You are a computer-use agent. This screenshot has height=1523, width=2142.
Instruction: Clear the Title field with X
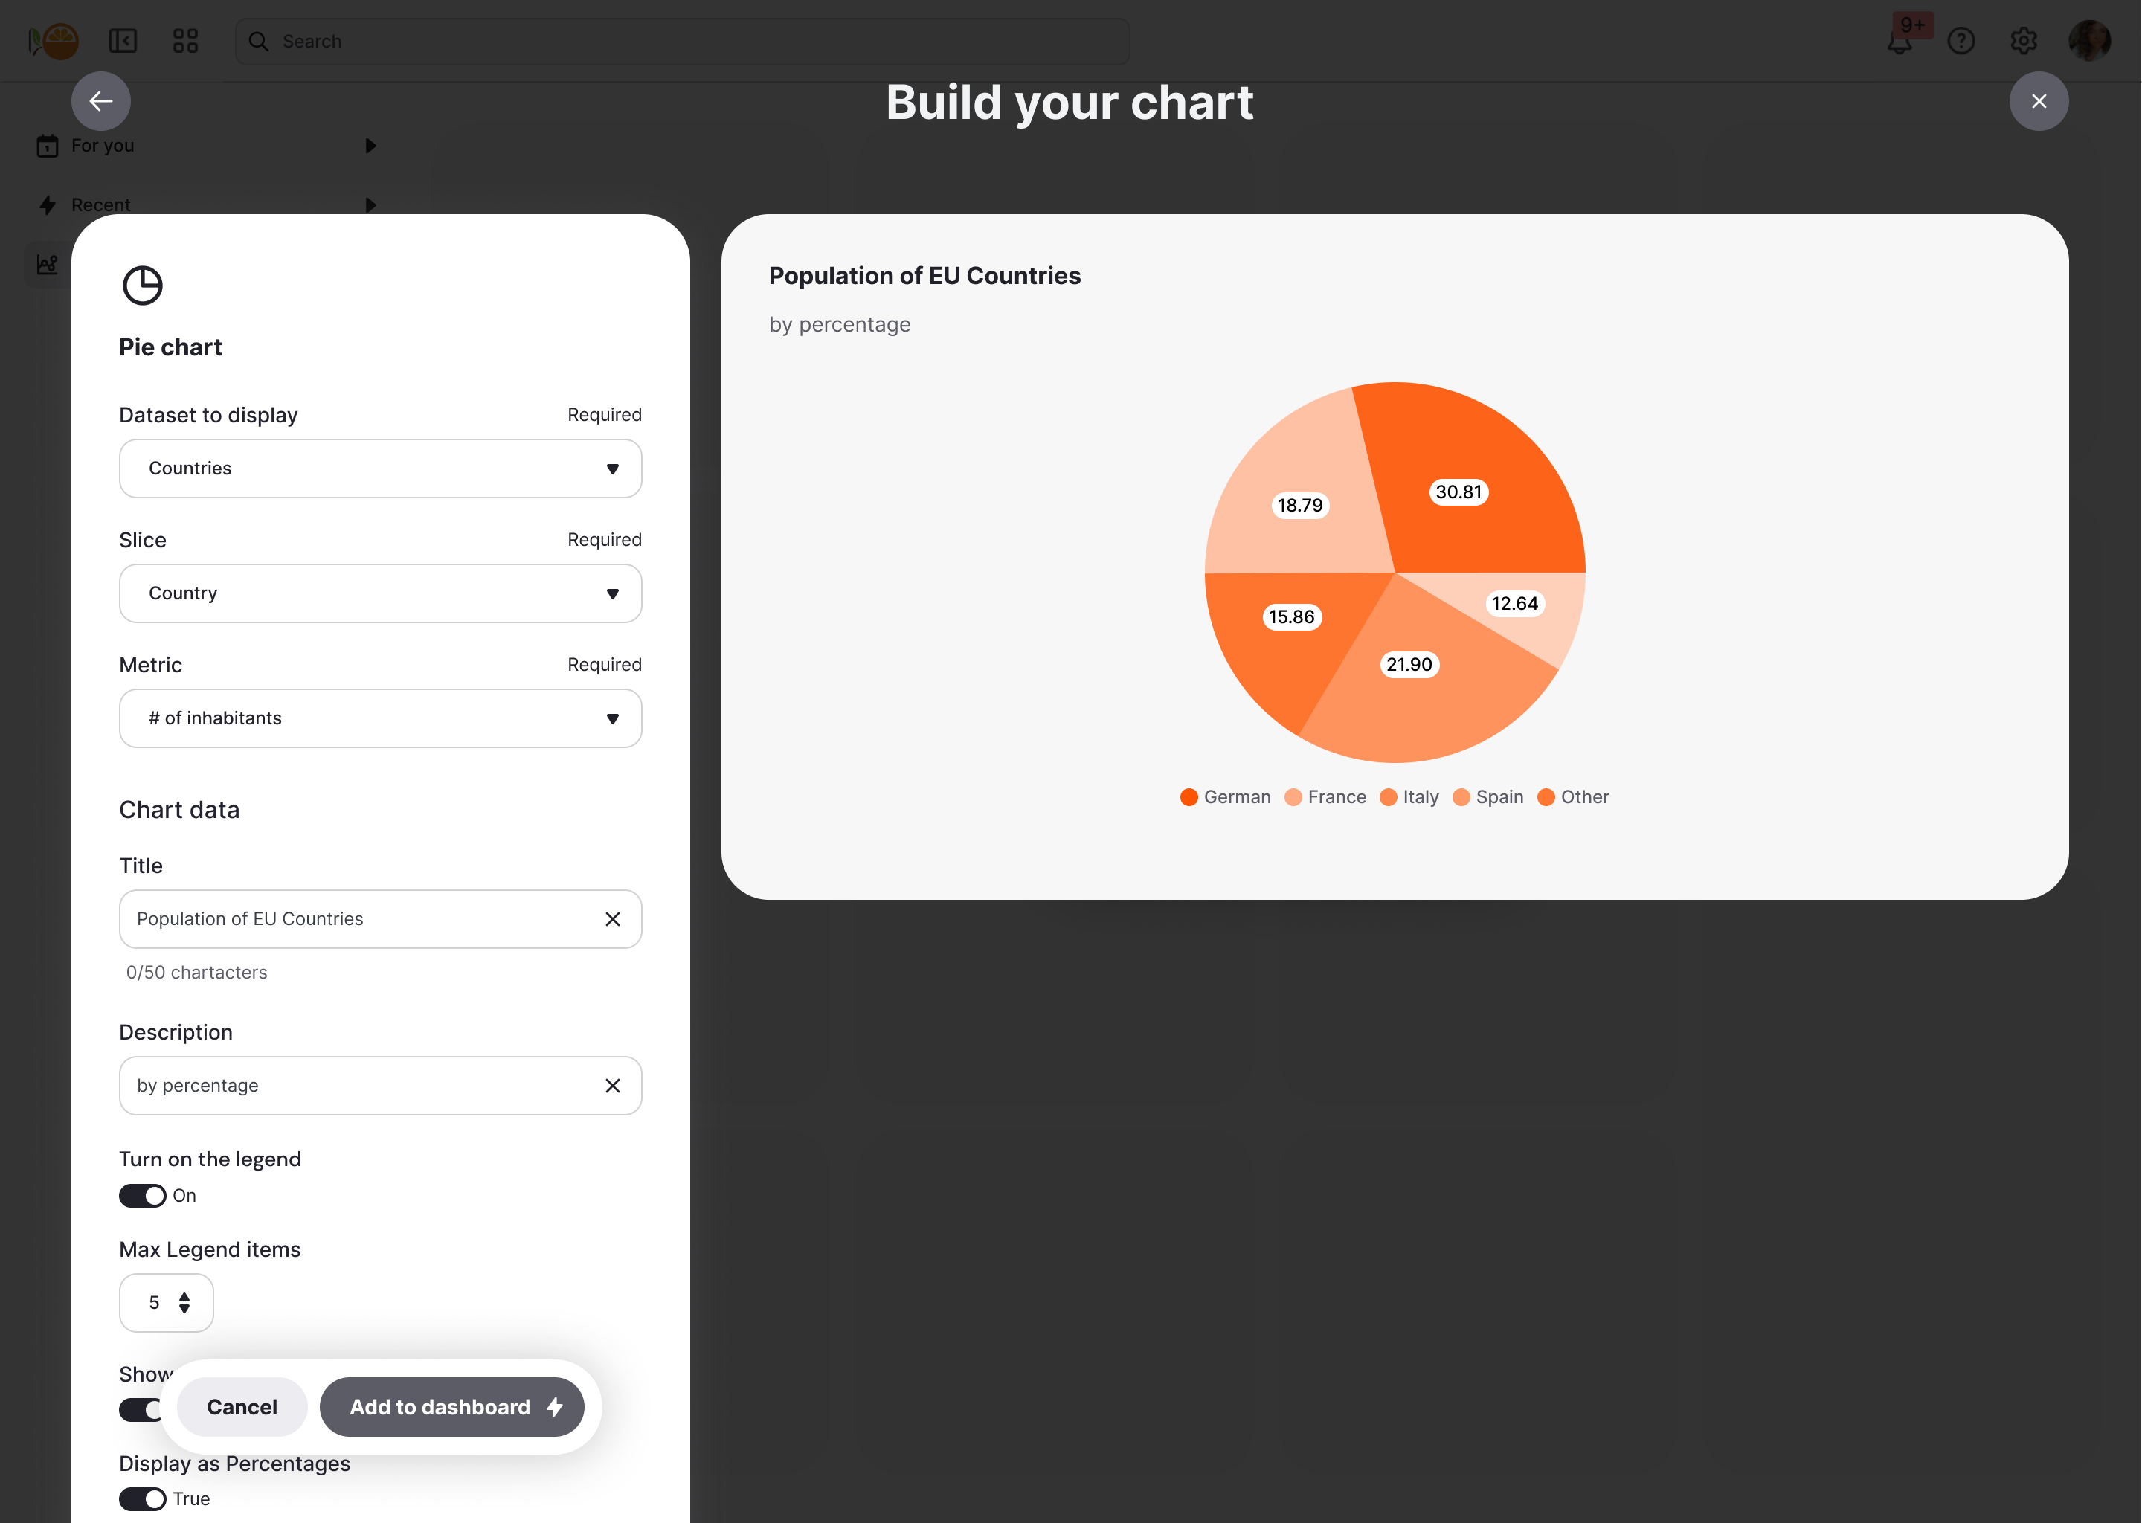coord(612,919)
